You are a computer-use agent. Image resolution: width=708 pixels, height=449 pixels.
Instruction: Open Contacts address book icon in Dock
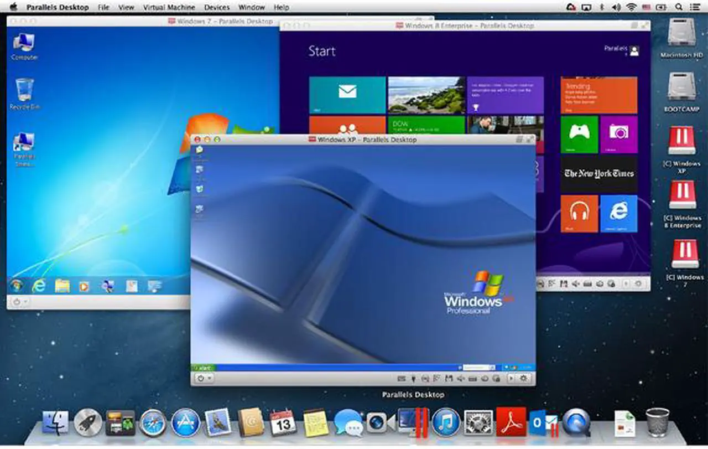coord(251,423)
